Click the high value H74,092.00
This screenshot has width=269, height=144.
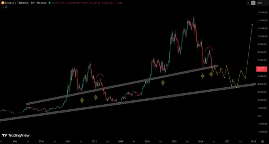click(70, 3)
